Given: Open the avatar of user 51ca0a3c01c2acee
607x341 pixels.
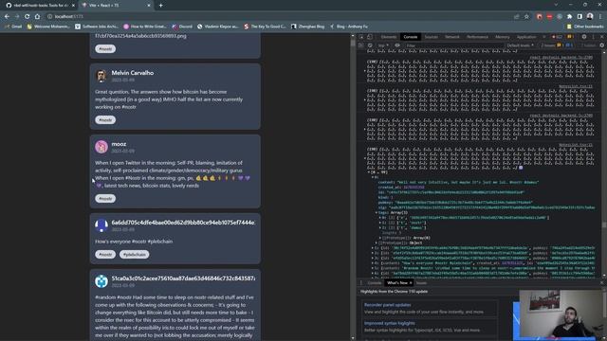Looking at the screenshot, I should (101, 281).
